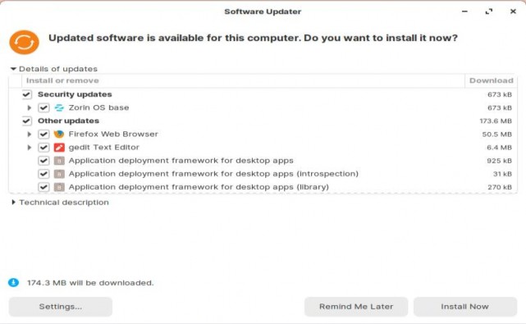Screen dimensions: 526x324
Task: Click the Zorin OS base logo icon
Action: [59, 107]
